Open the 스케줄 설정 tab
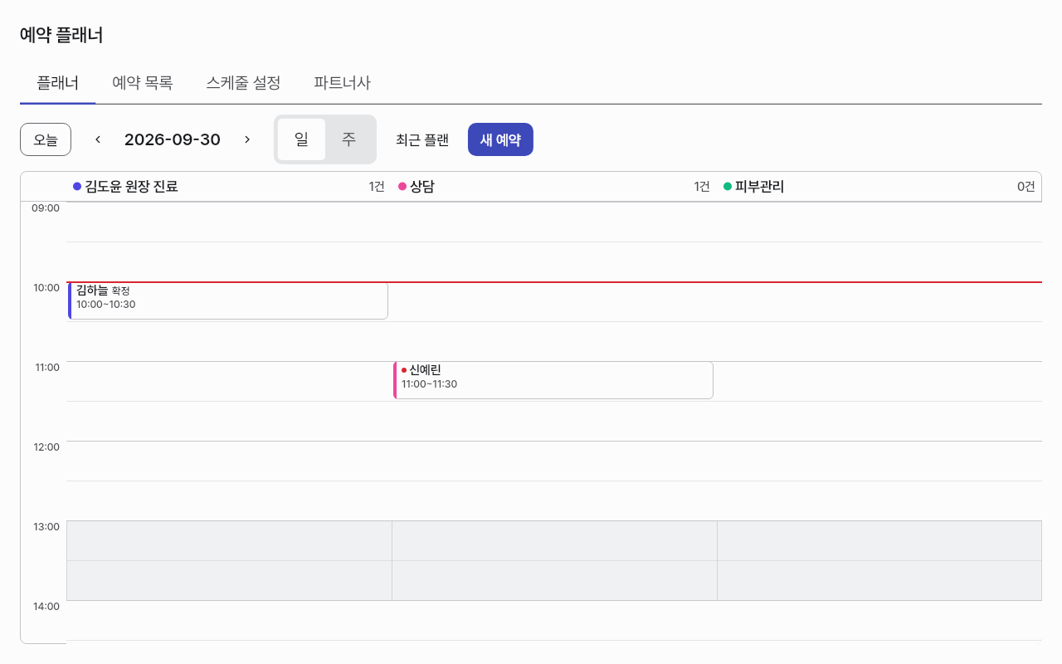Screen dimensions: 1062x664 point(243,83)
